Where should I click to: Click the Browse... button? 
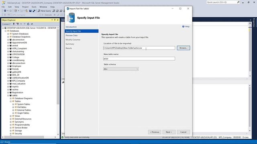point(184,48)
